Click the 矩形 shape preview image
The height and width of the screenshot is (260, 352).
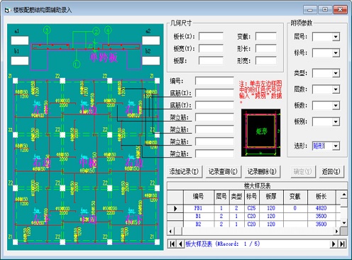pyautogui.click(x=260, y=133)
